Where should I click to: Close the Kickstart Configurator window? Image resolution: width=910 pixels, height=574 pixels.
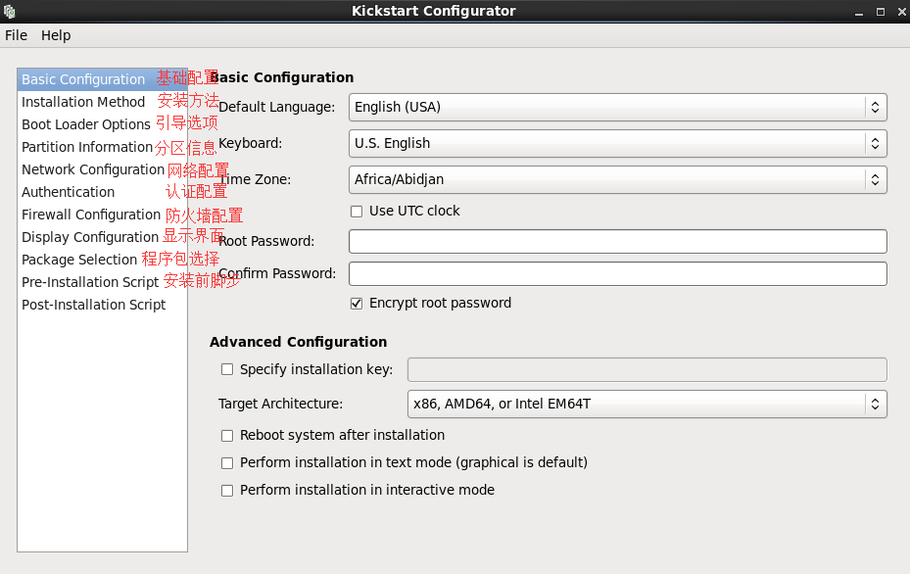(902, 12)
